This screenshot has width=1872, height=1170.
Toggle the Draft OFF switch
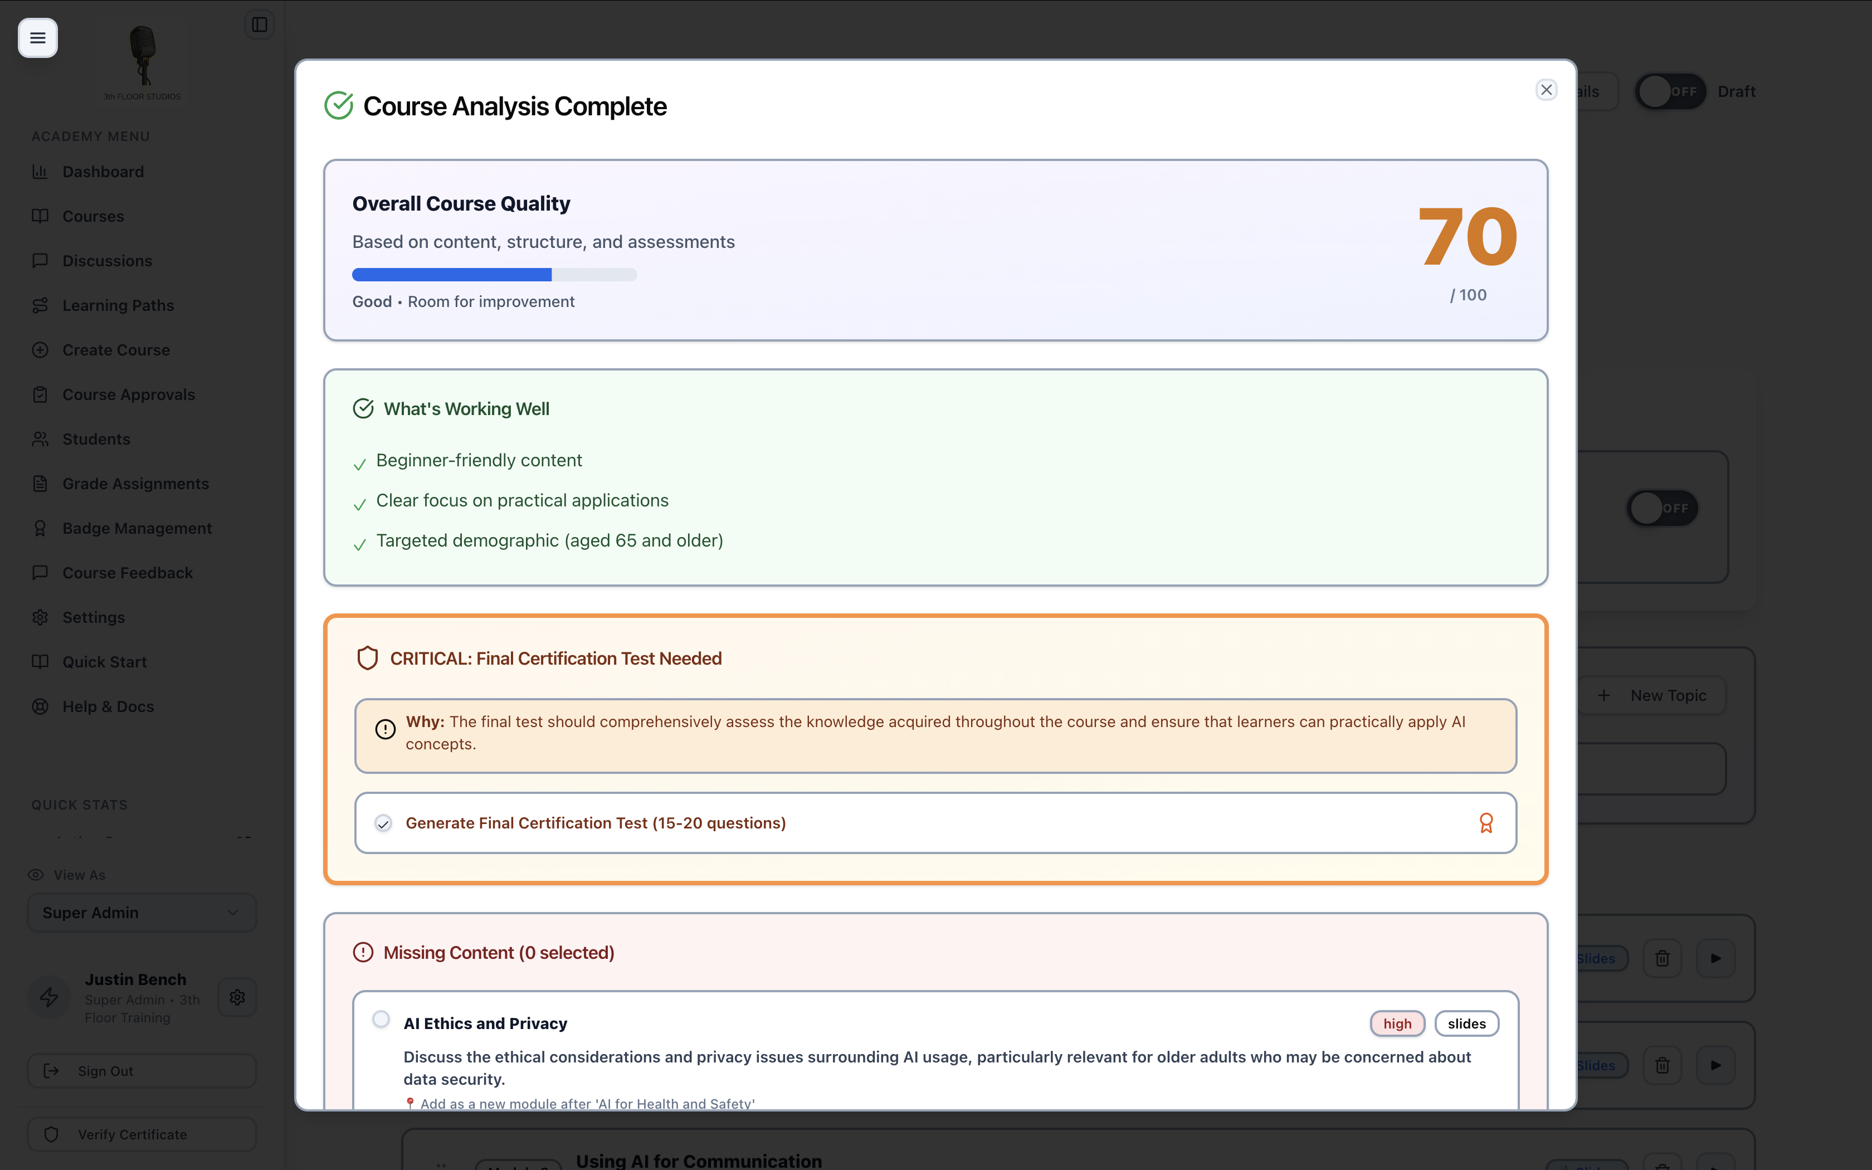1670,91
